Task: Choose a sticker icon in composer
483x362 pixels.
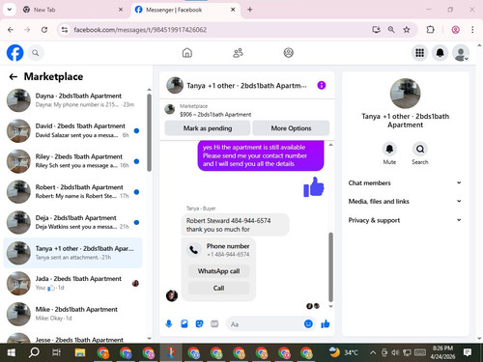Action: pyautogui.click(x=199, y=323)
